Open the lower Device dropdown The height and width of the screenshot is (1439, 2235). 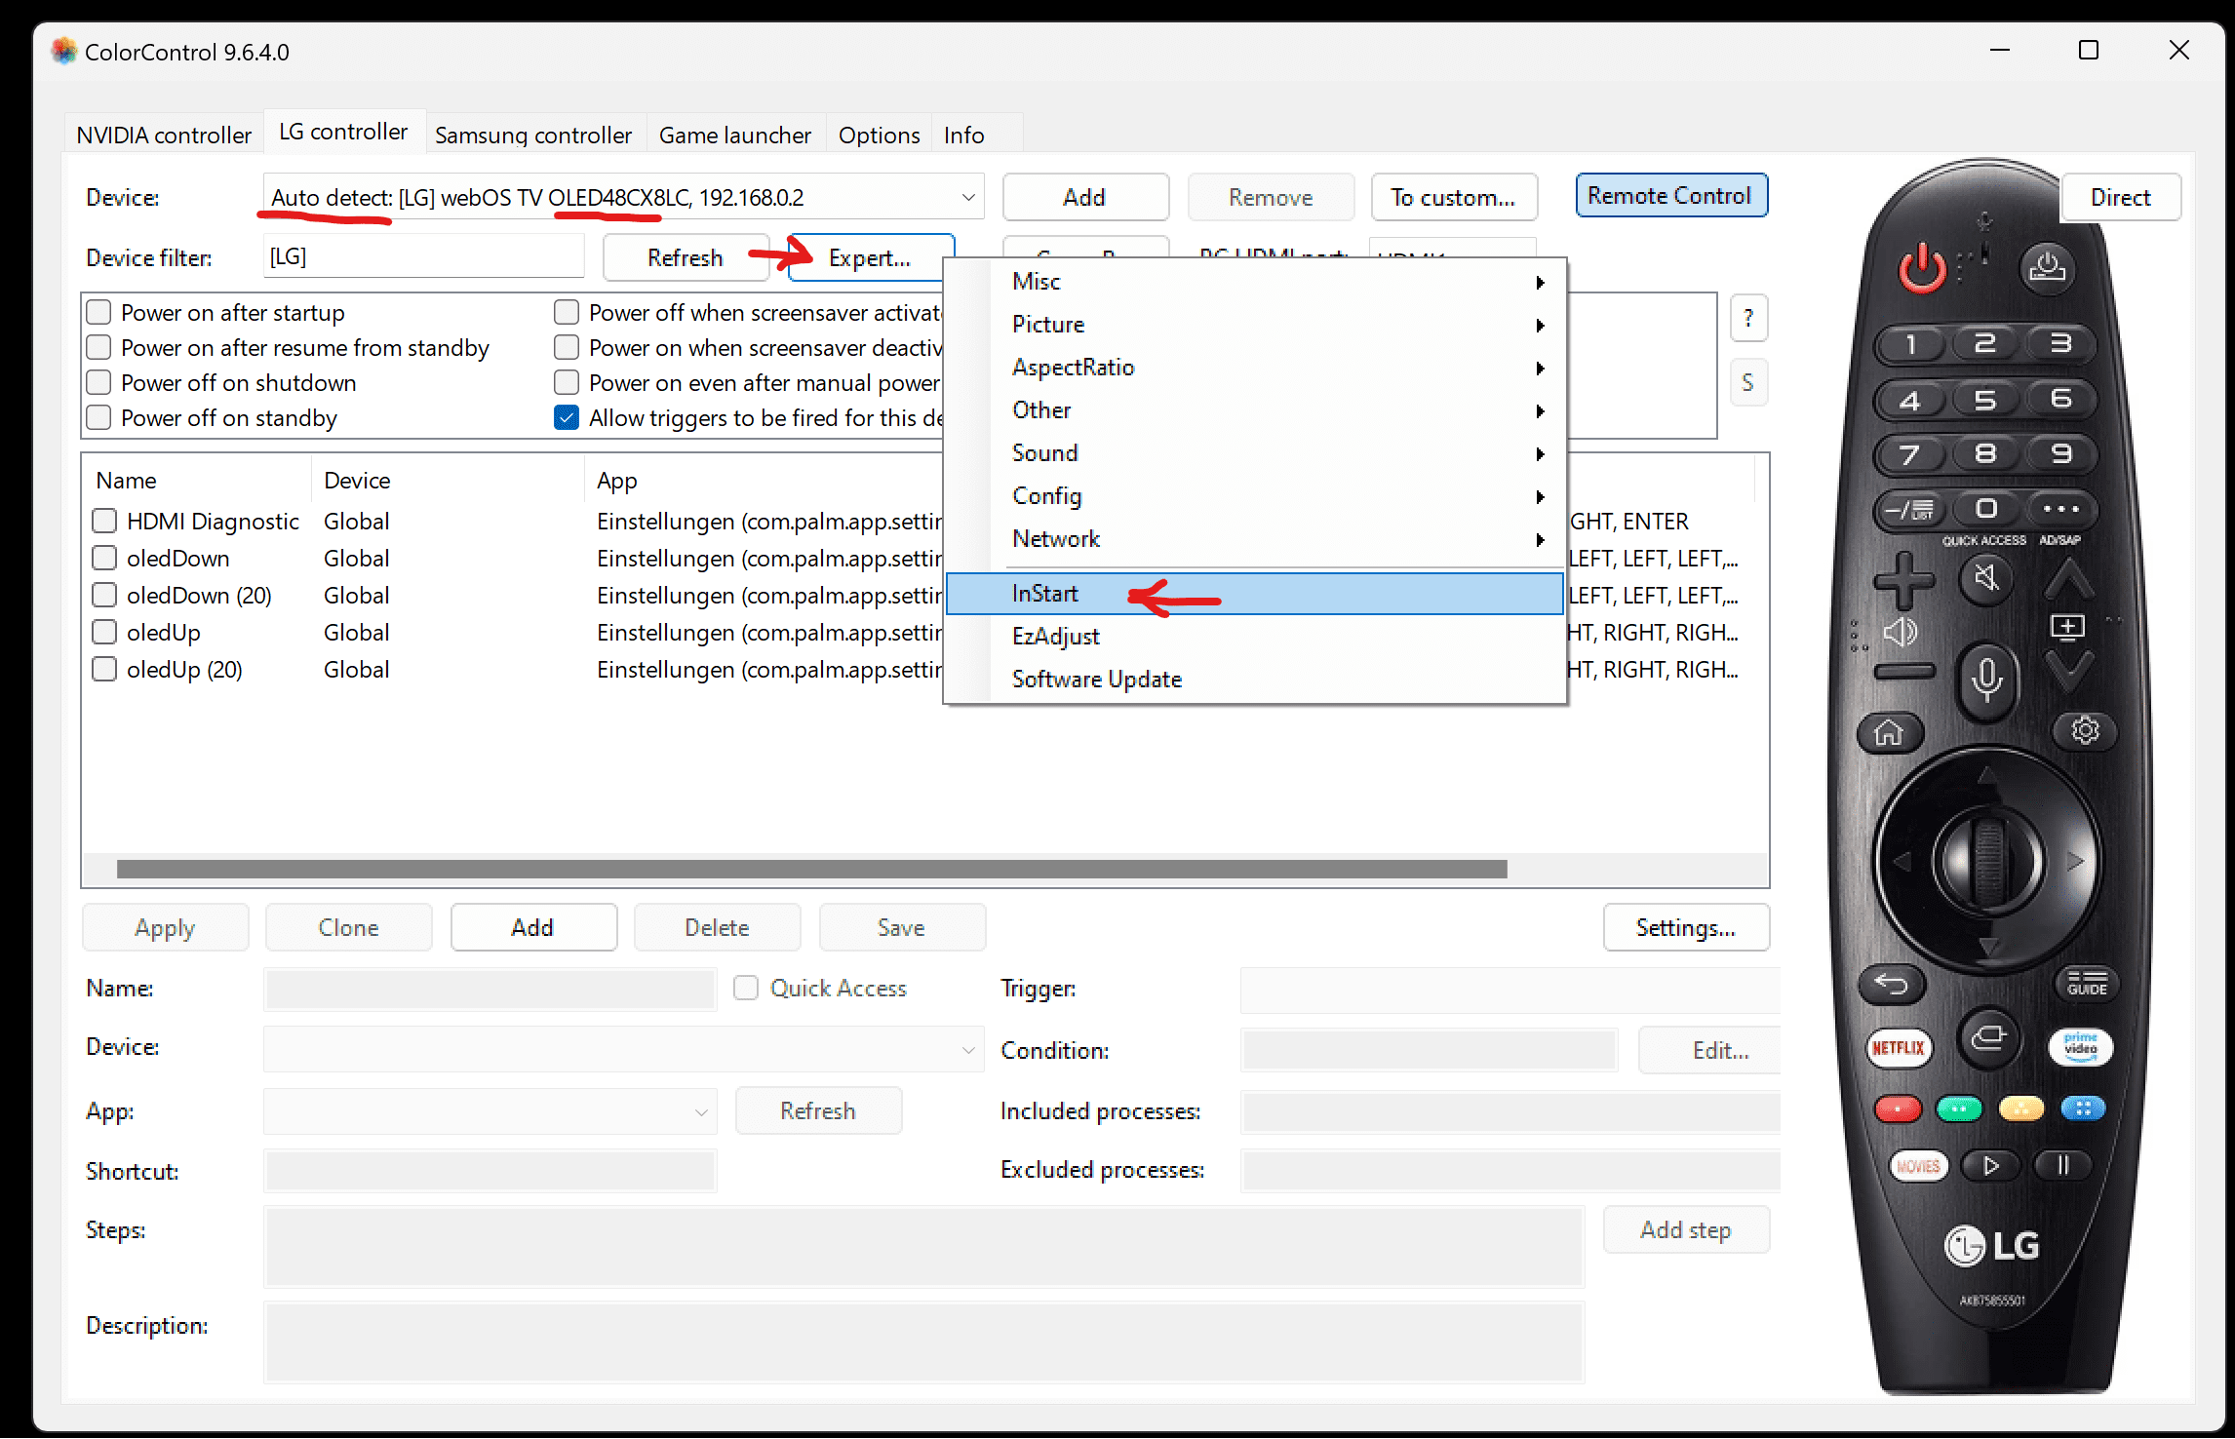623,1049
